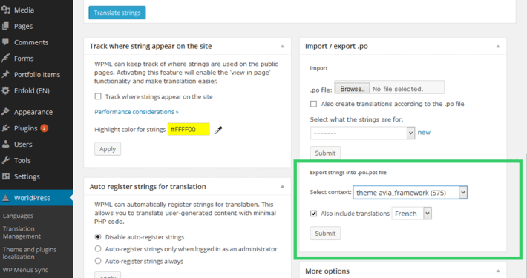This screenshot has height=278, width=527.
Task: Click the Comments bubble icon
Action: pyautogui.click(x=6, y=42)
